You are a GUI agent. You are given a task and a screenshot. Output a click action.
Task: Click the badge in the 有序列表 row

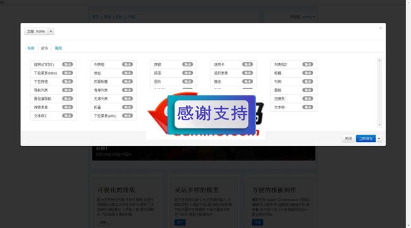(127, 90)
